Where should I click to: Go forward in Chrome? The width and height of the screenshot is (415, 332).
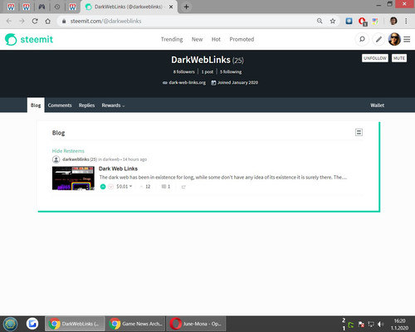click(x=22, y=21)
